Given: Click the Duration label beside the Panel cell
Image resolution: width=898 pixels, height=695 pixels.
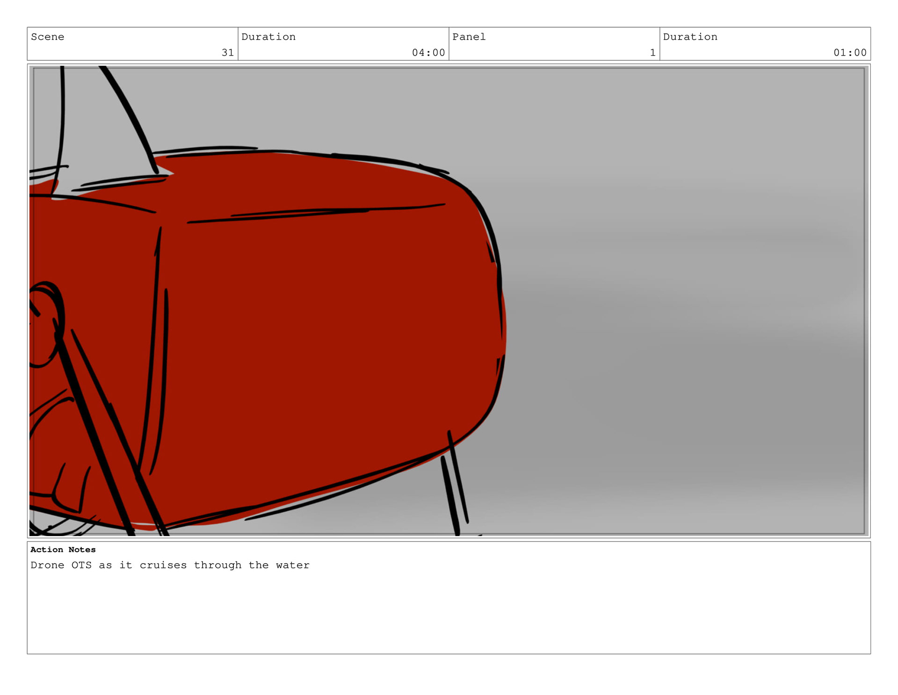Looking at the screenshot, I should point(689,37).
